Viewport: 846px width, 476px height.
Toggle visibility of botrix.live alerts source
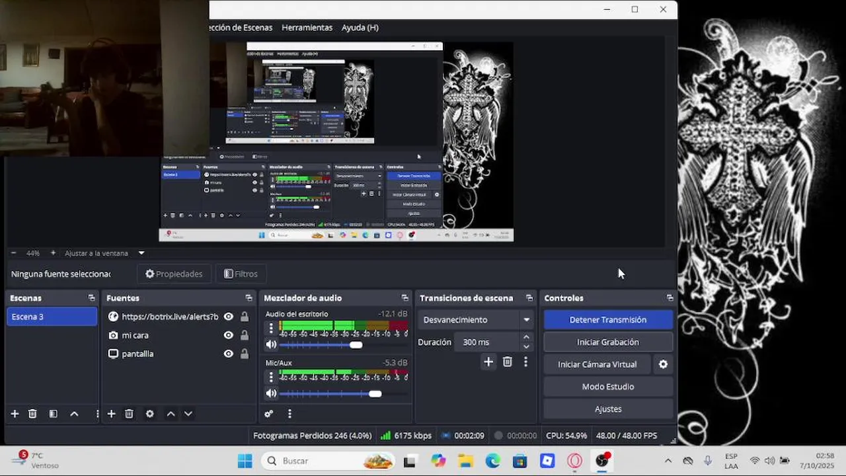click(x=229, y=317)
